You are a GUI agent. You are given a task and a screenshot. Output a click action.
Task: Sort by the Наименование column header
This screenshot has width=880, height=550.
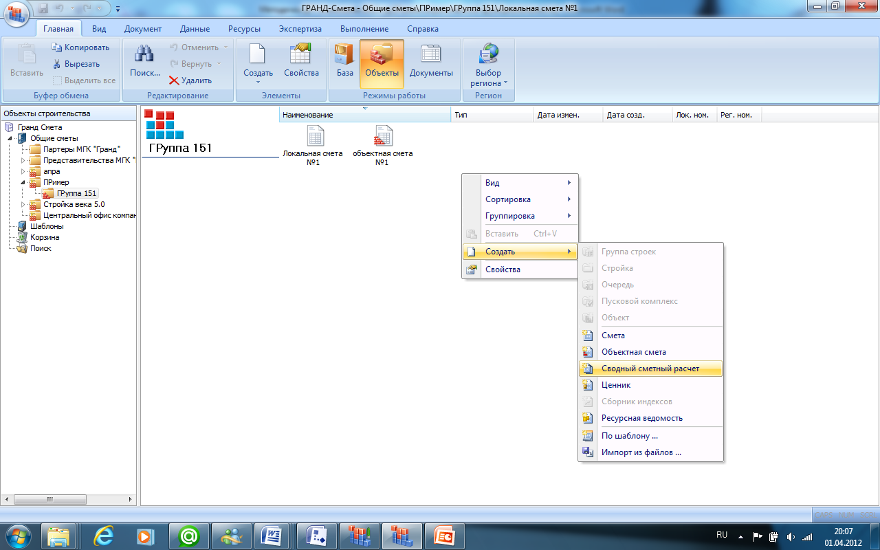click(x=365, y=115)
